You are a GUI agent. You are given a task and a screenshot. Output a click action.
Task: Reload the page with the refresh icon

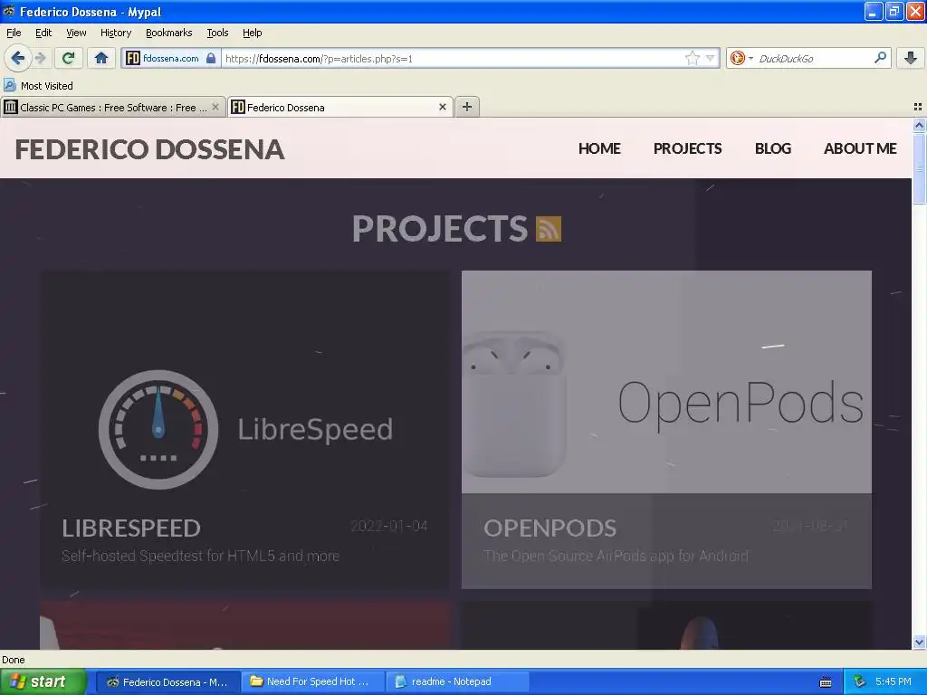(68, 58)
